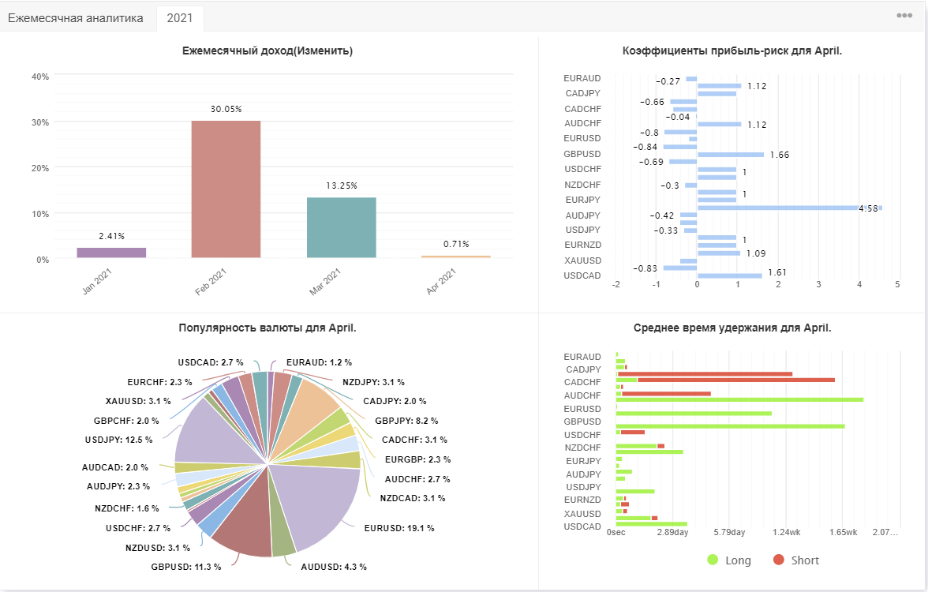928x592 pixels.
Task: Click the NZDUSD: 3.1 % pie label
Action: (x=158, y=548)
